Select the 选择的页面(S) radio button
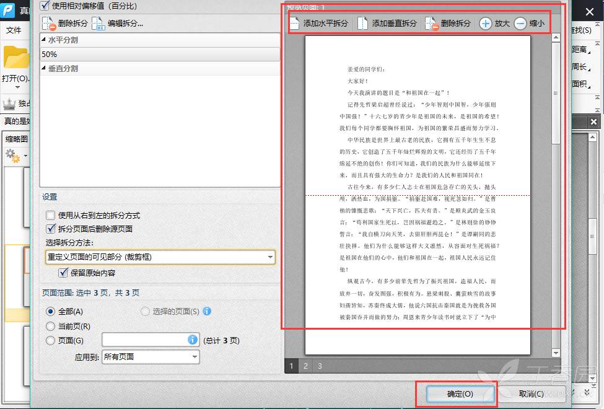Viewport: 604px width, 409px height. click(x=145, y=311)
